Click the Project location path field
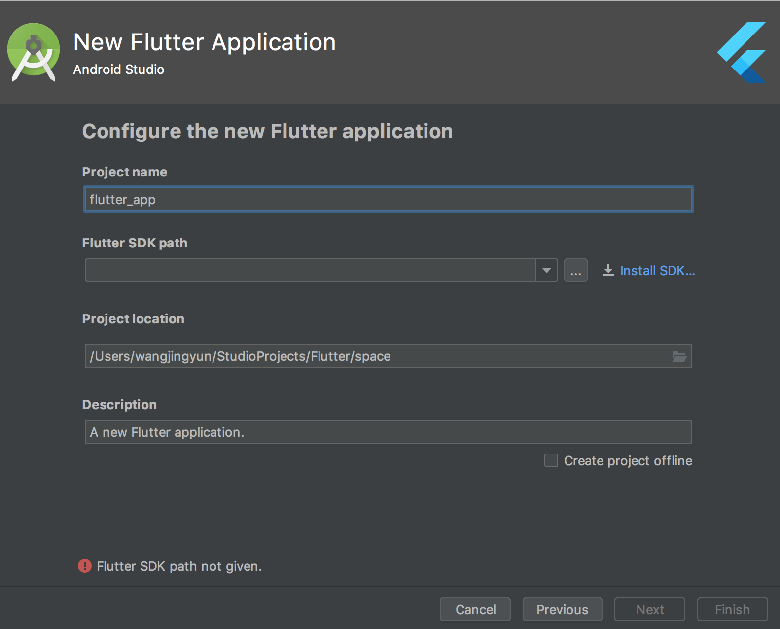Viewport: 780px width, 629px height. (375, 356)
